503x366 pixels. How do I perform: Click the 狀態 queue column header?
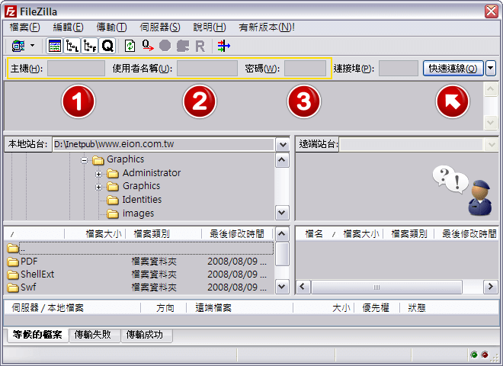click(417, 308)
